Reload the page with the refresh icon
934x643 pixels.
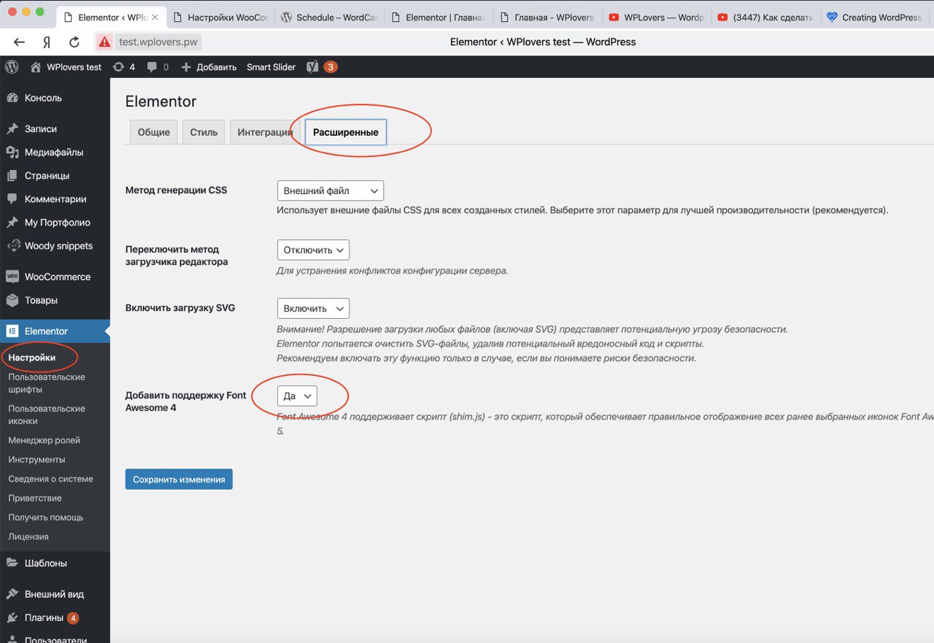tap(74, 42)
